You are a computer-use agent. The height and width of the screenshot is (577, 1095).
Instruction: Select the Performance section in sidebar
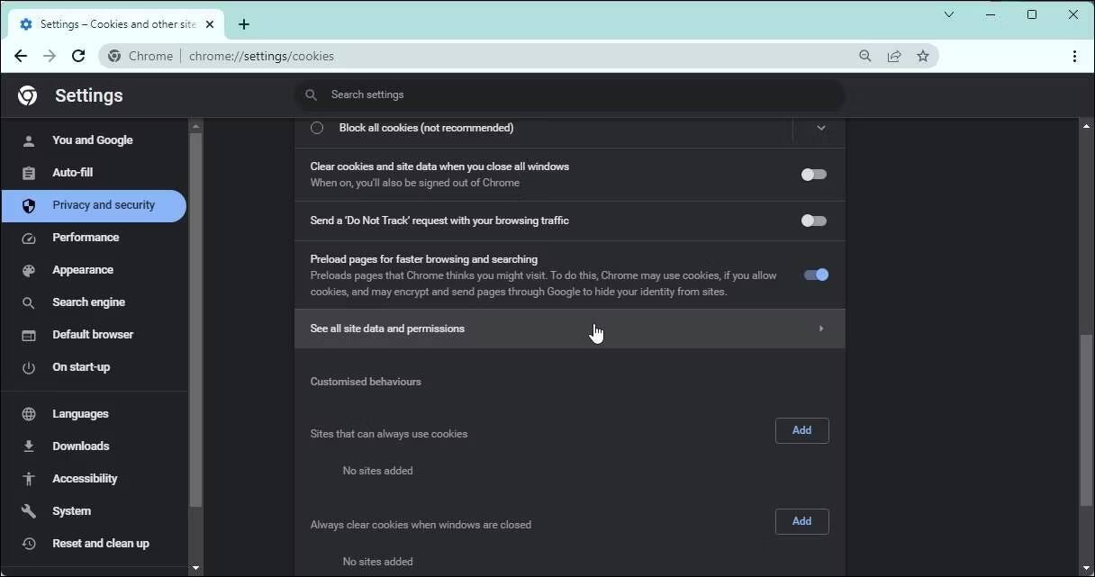point(86,237)
